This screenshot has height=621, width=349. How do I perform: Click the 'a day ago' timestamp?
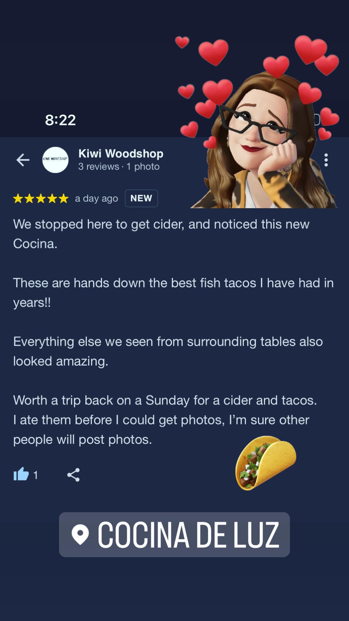point(96,198)
